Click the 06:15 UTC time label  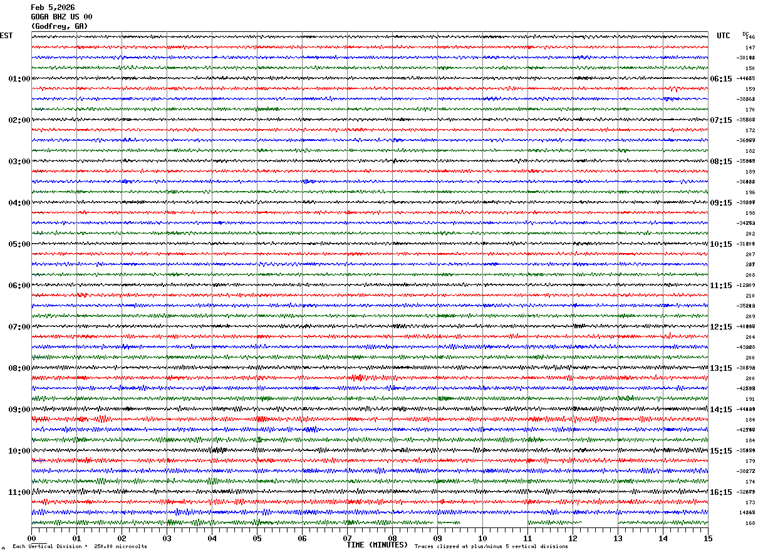[721, 79]
